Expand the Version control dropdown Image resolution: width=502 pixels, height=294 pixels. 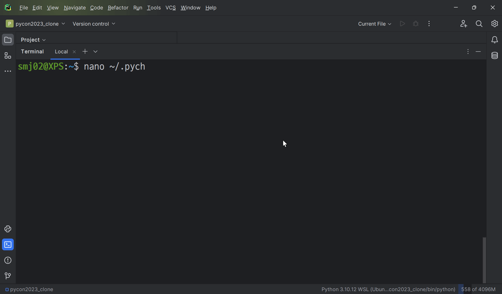(x=94, y=24)
